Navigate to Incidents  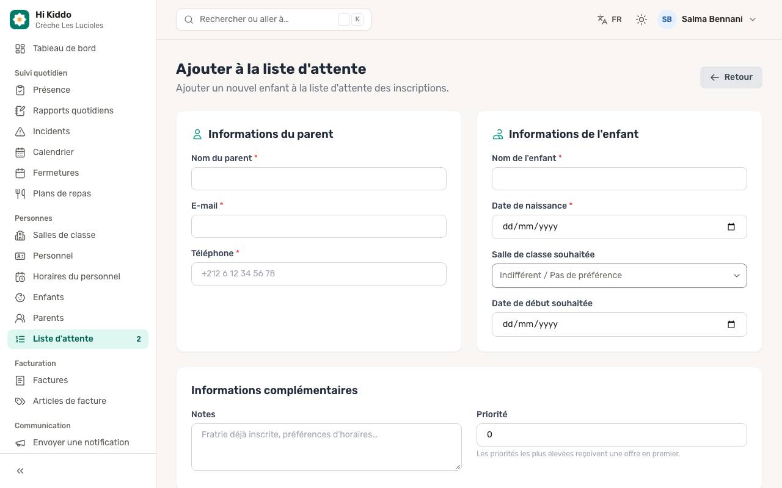coord(78,132)
